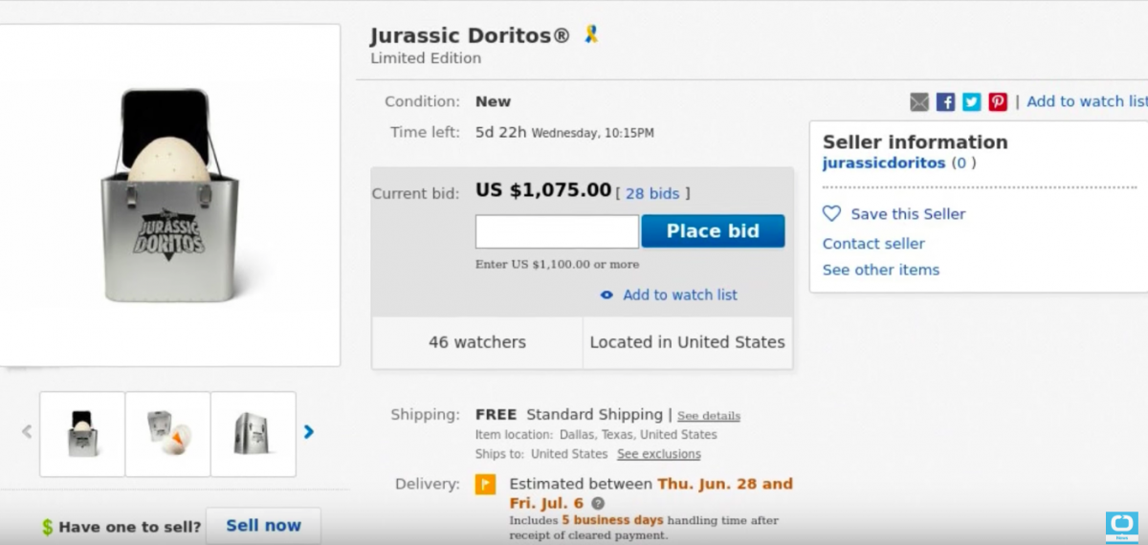Screen dimensions: 1148x545
Task: Click the ribbon icon beside listing title
Action: (591, 35)
